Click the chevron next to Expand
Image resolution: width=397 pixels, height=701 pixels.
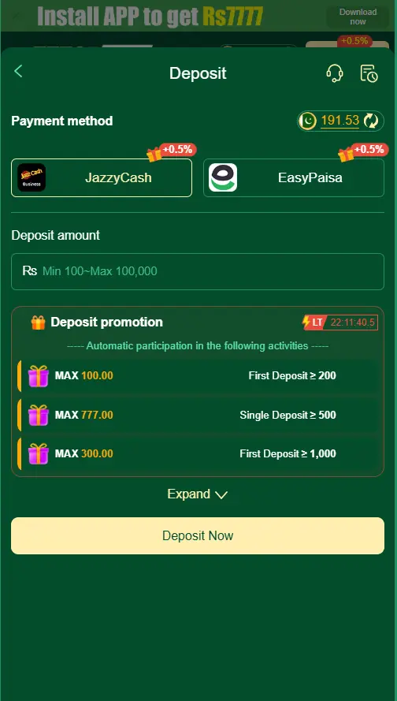221,495
